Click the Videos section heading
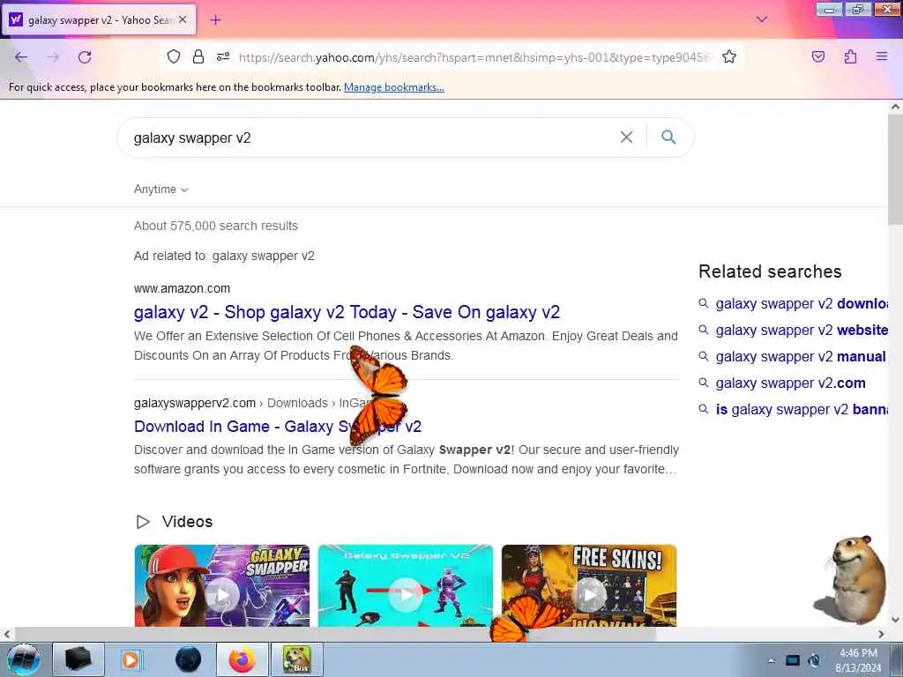The image size is (903, 677). tap(187, 522)
